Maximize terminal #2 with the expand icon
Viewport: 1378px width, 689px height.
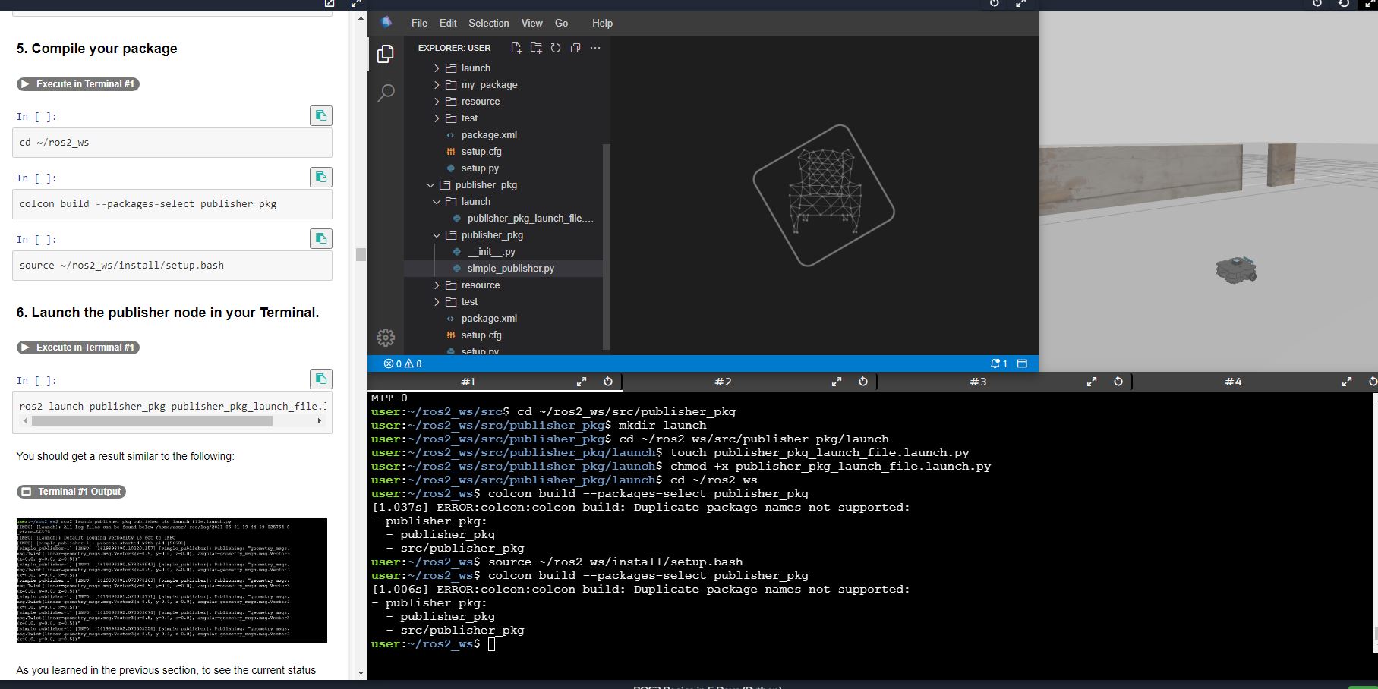pyautogui.click(x=837, y=382)
